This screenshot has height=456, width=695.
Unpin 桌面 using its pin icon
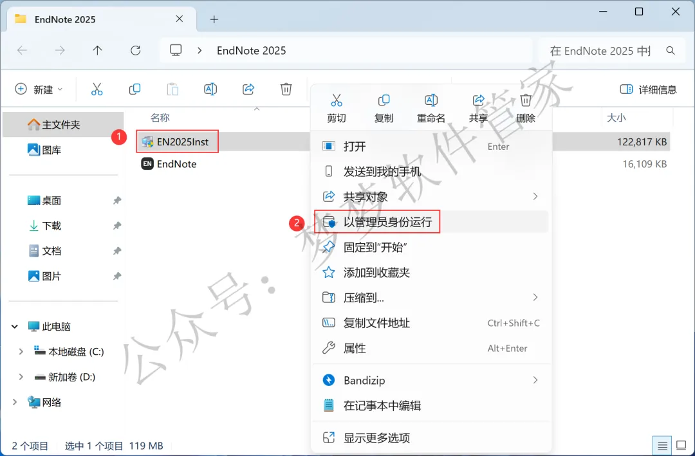(x=117, y=200)
